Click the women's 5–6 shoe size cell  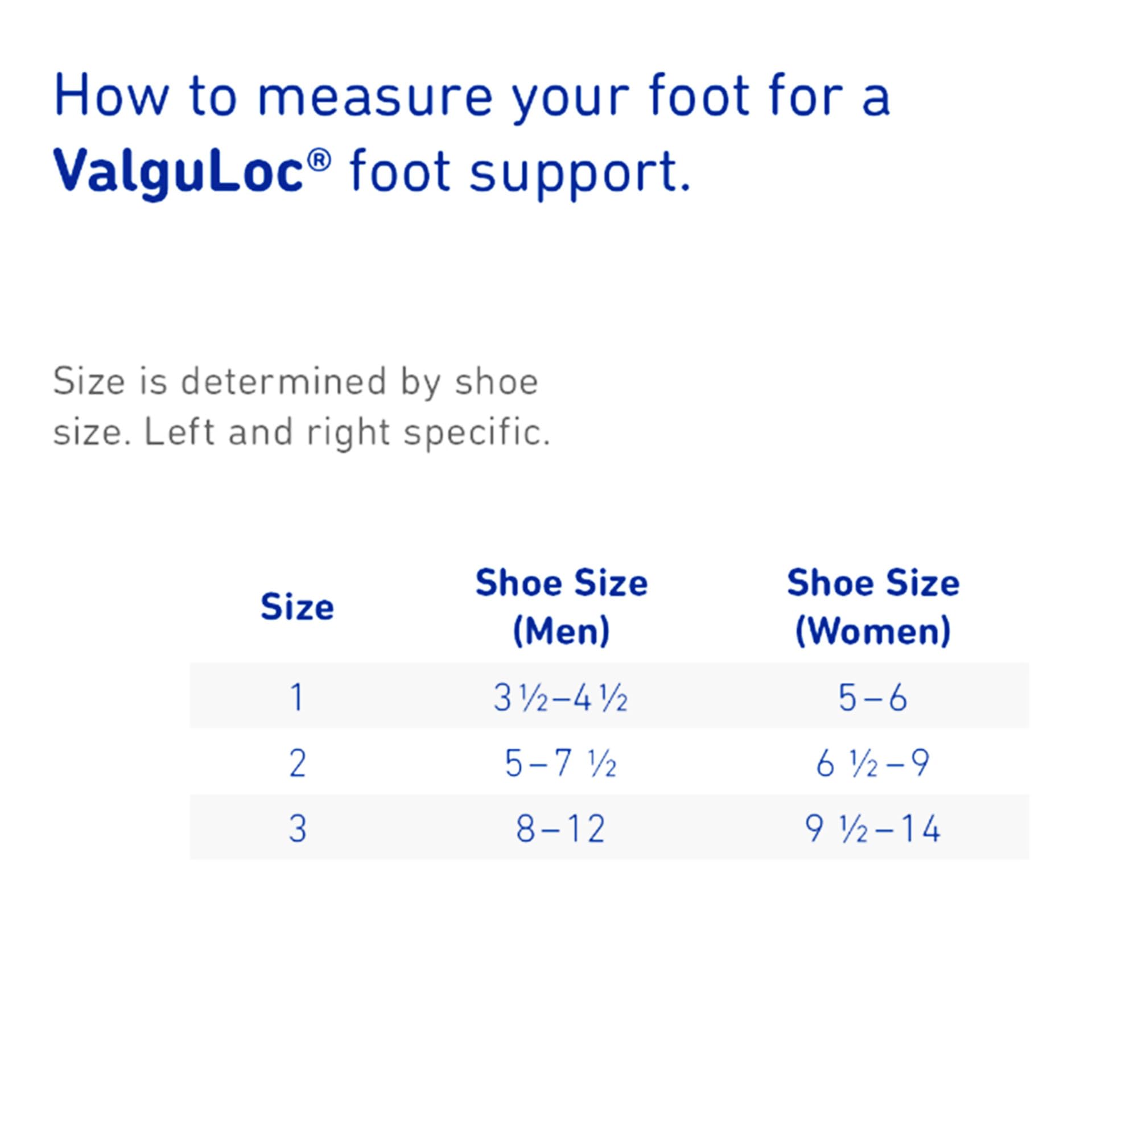pos(873,699)
